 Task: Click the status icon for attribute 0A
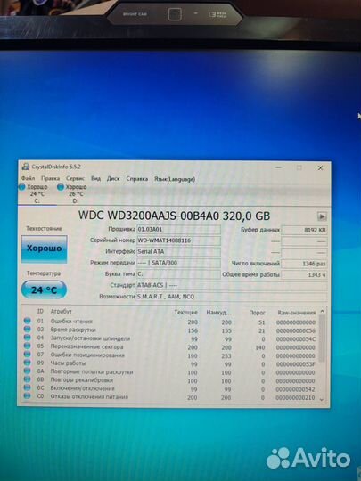point(28,371)
